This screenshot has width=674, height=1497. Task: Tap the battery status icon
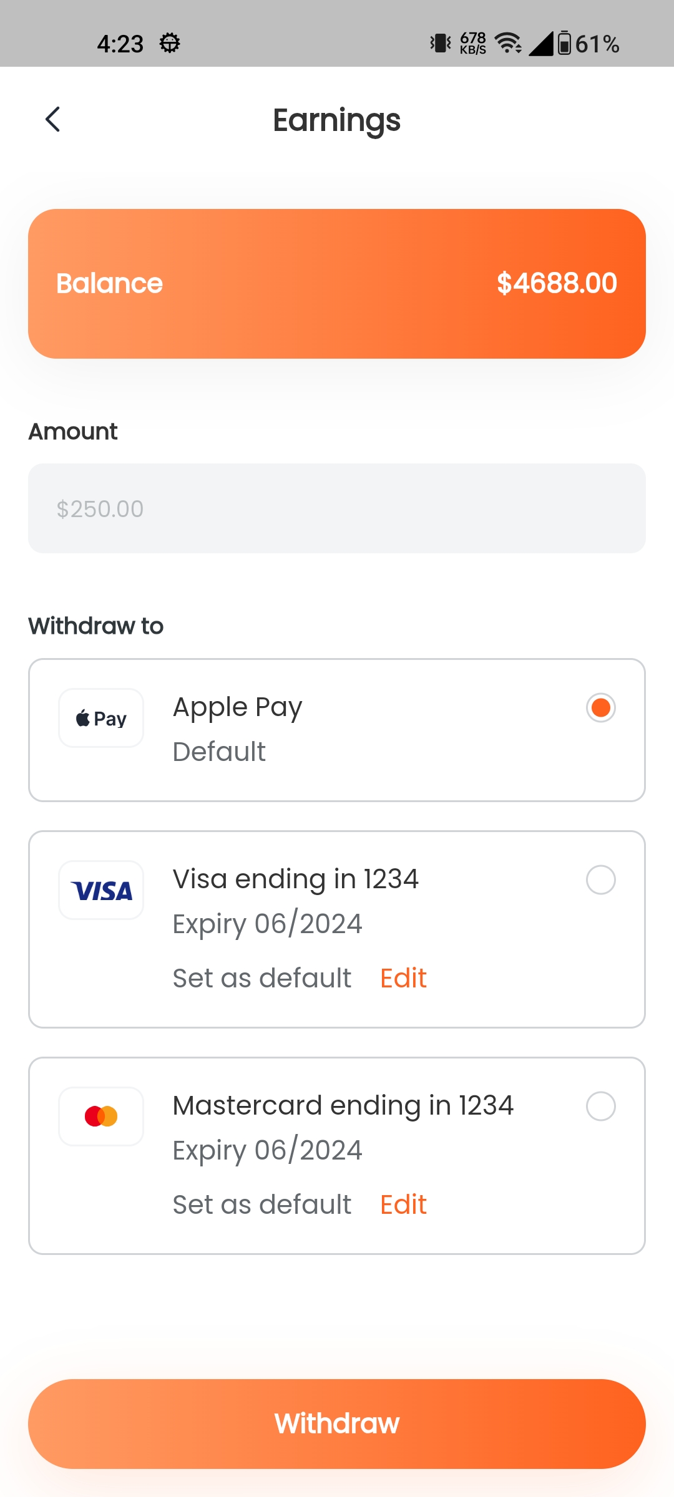point(564,43)
